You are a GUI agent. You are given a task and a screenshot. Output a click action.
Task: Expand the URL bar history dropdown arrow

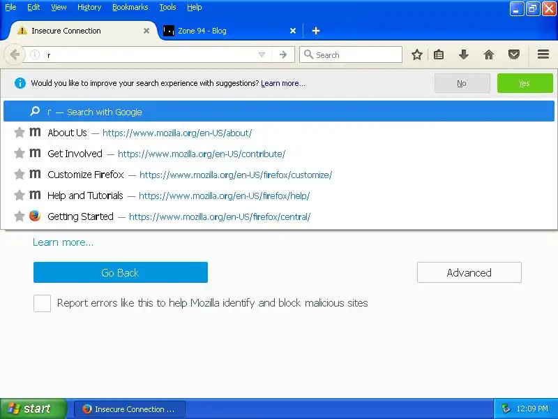[x=262, y=55]
